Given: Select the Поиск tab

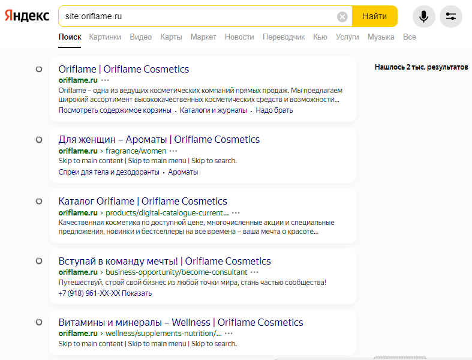Looking at the screenshot, I should 70,37.
